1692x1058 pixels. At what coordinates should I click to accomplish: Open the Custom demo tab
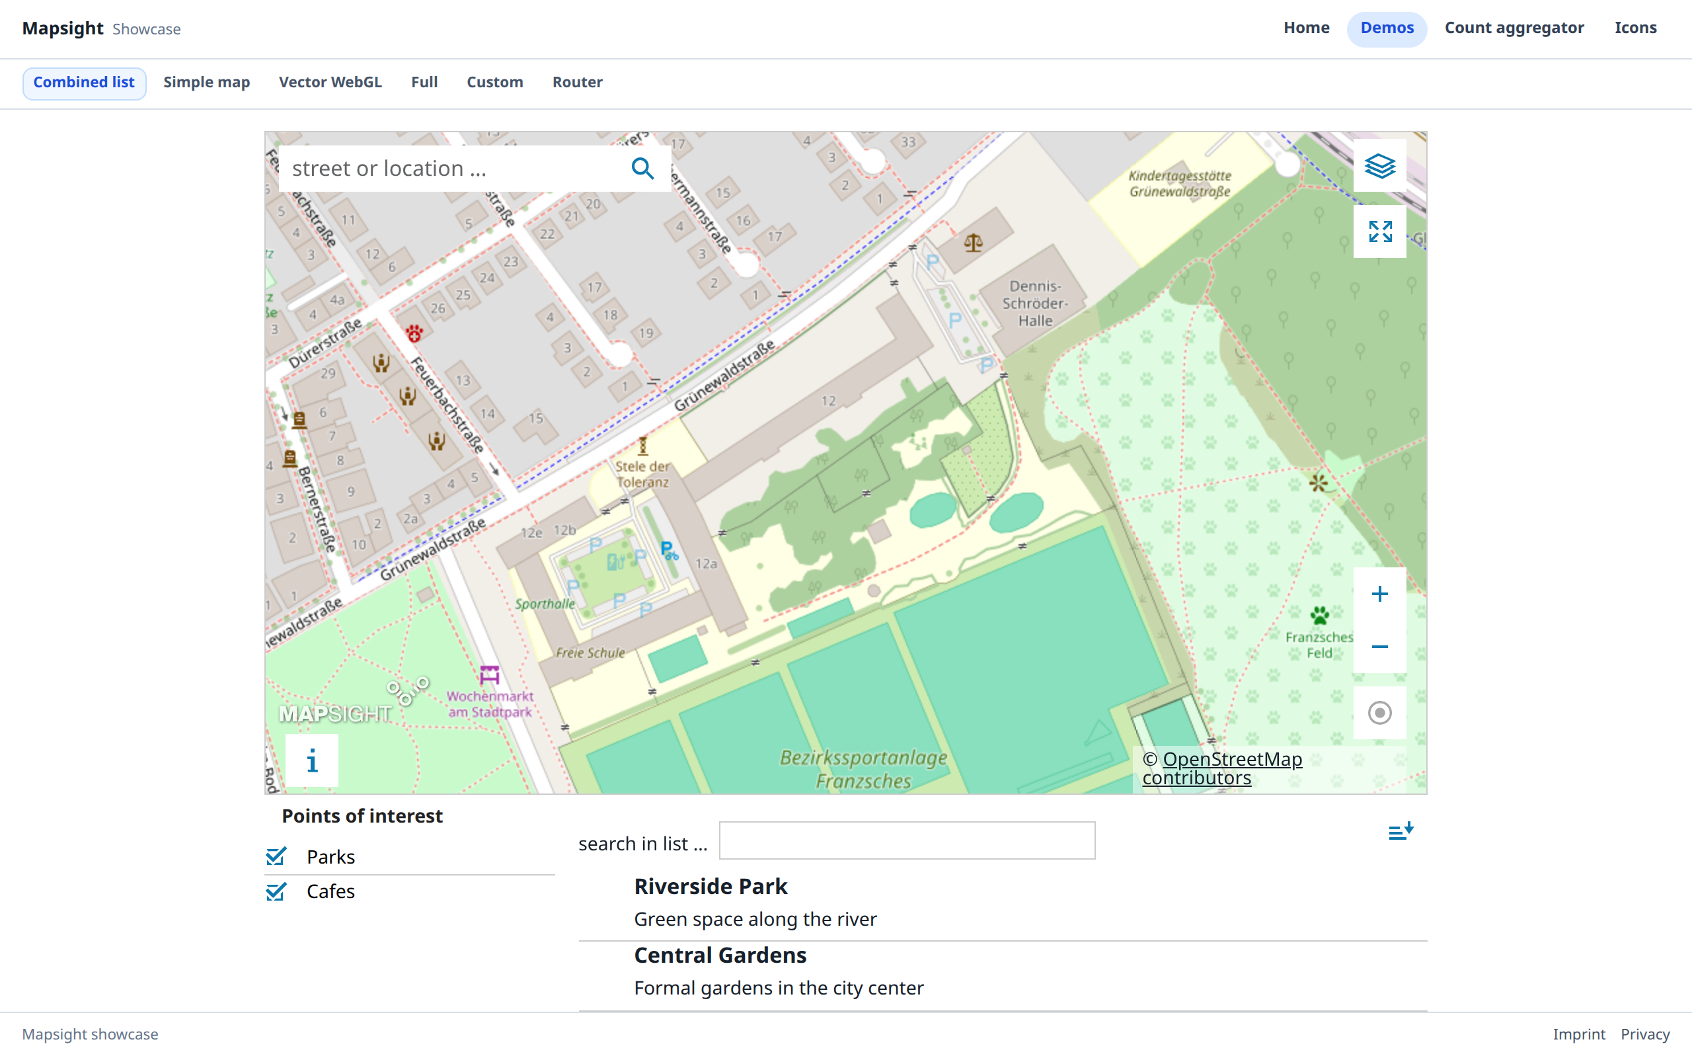(x=494, y=83)
